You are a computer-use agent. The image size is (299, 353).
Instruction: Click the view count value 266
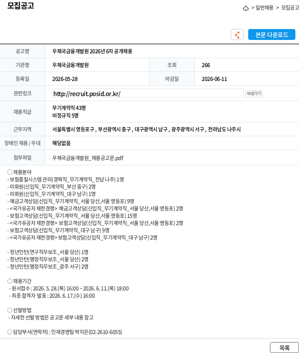(206, 65)
